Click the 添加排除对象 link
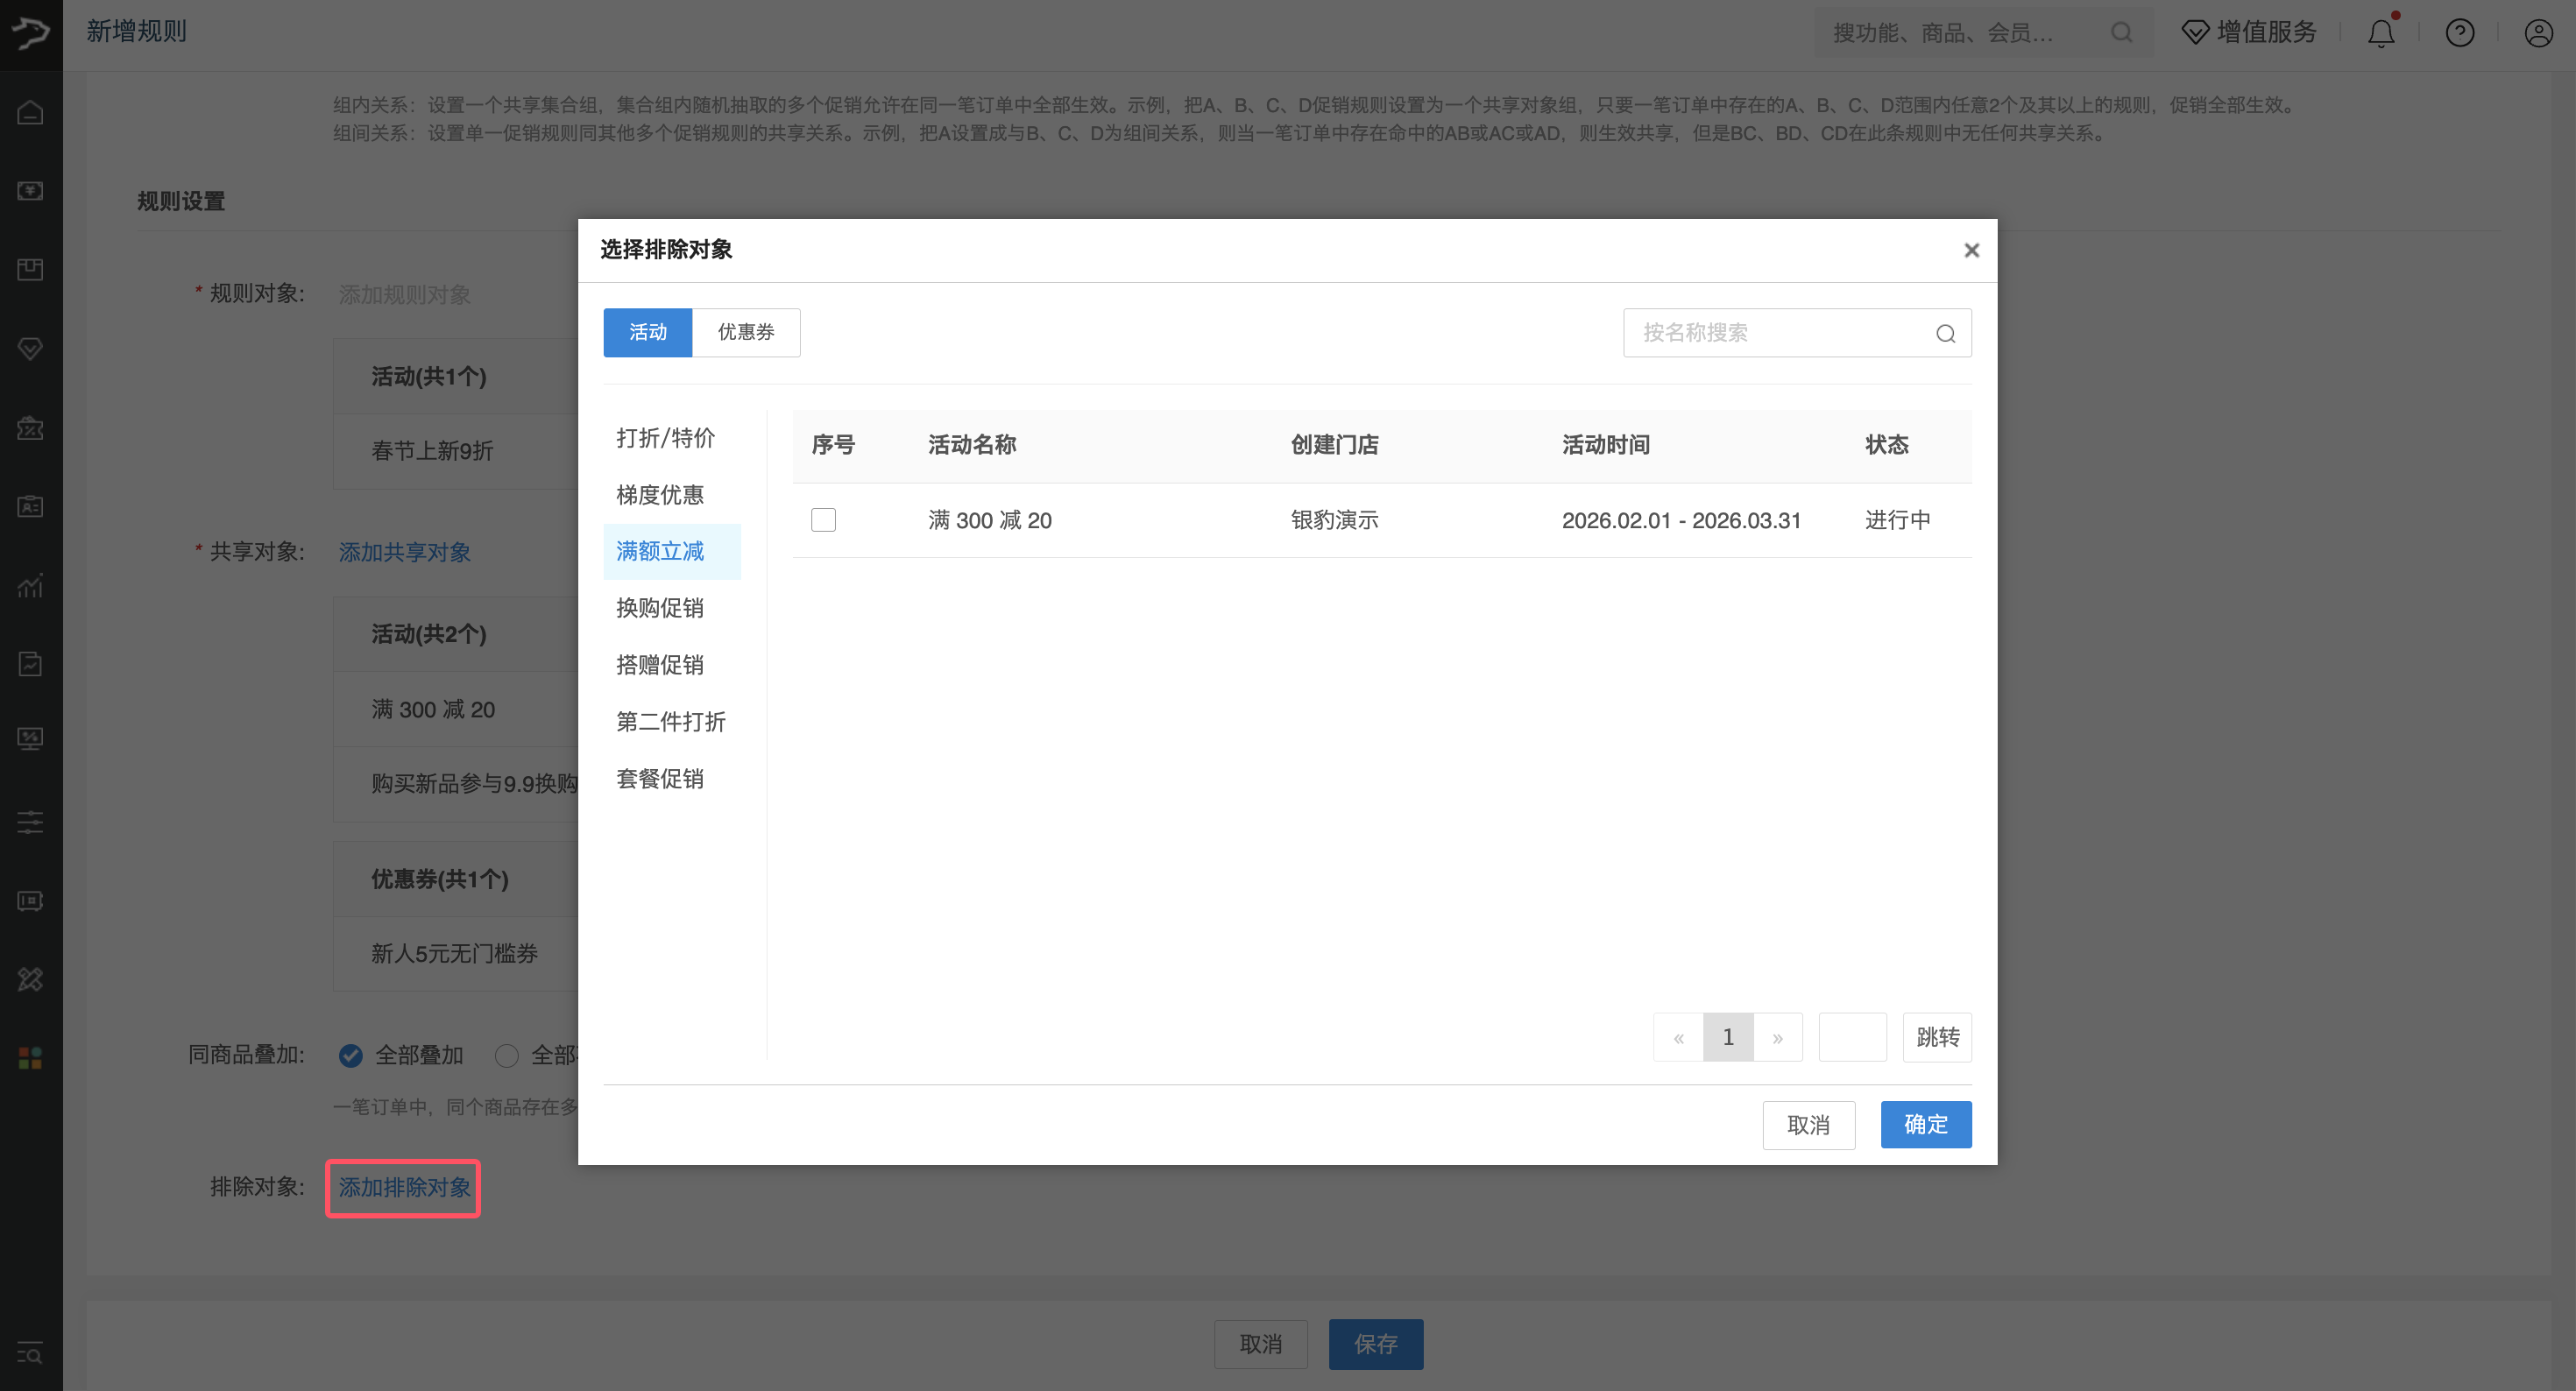The image size is (2576, 1391). coord(404,1187)
